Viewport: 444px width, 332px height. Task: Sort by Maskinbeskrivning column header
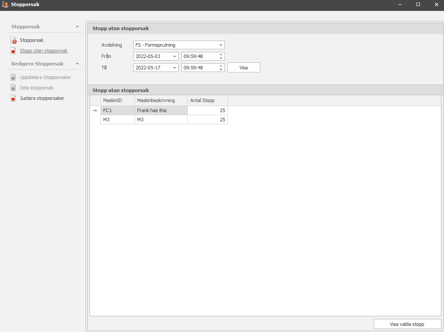tap(161, 100)
